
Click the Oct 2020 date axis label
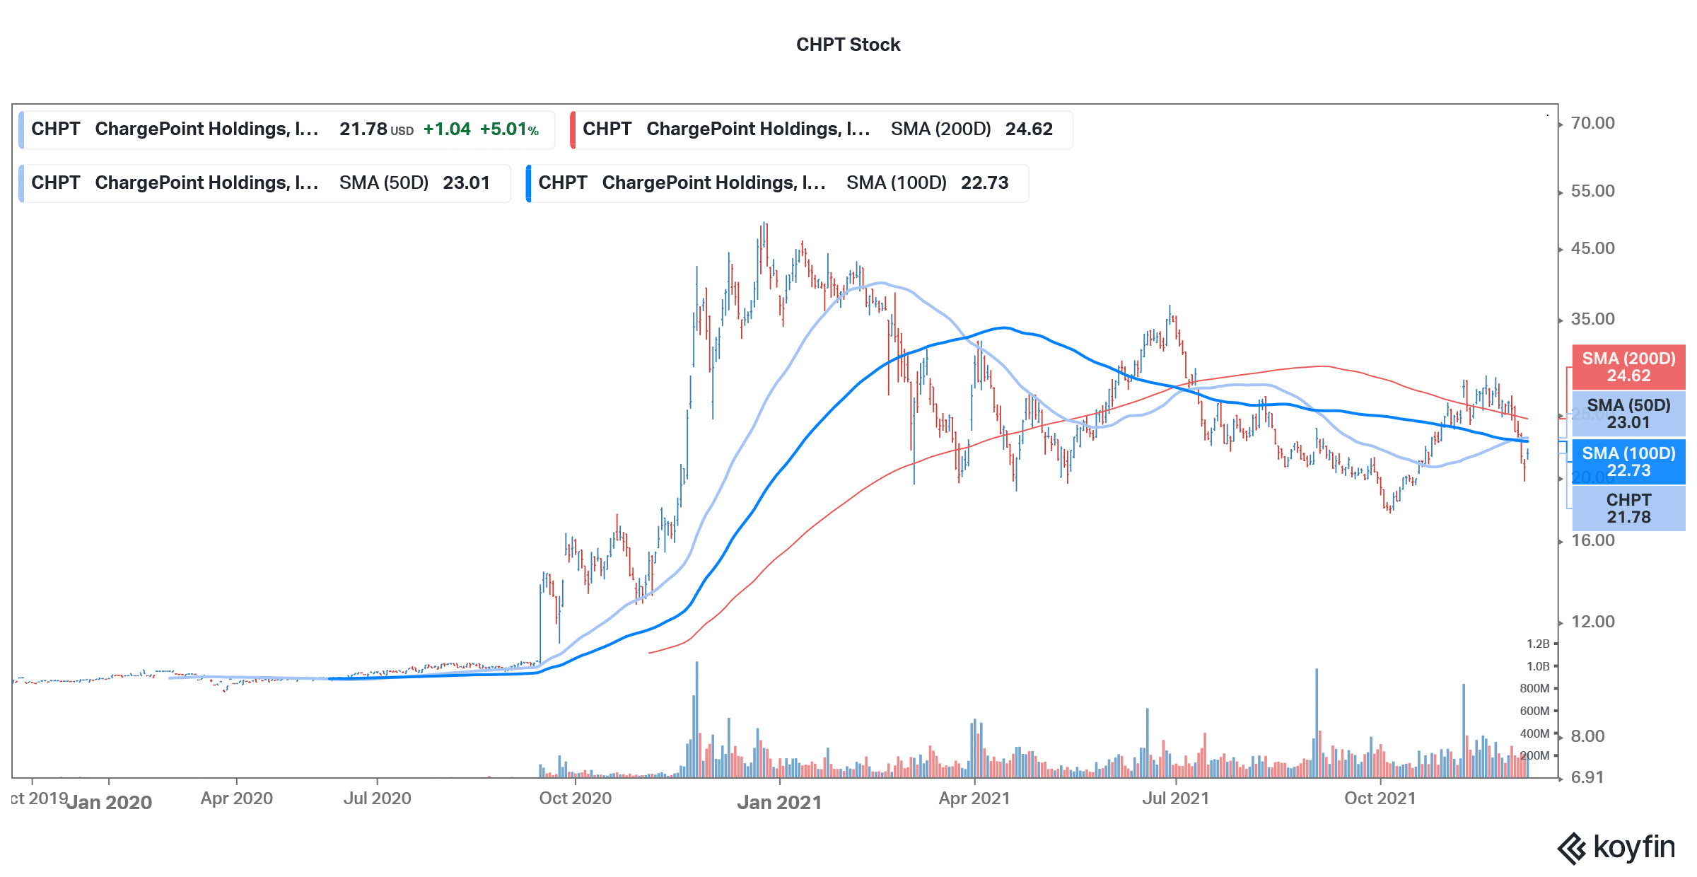(x=575, y=798)
